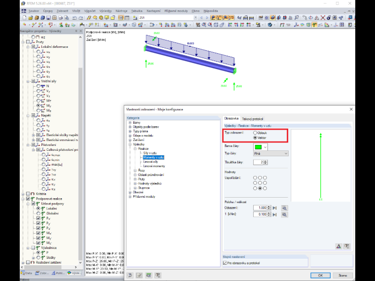This screenshot has height=281, width=375.
Task: Click the magnifier button next to Odsazení
Action: 284,208
